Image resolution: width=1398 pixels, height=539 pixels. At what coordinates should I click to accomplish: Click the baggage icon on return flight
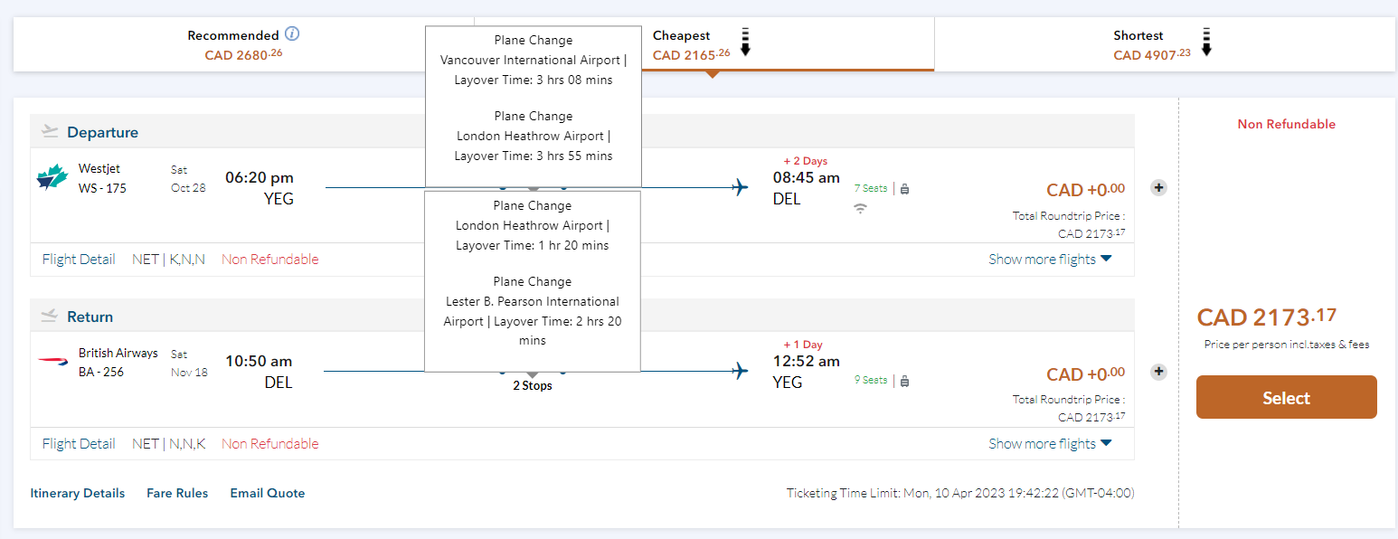click(904, 381)
